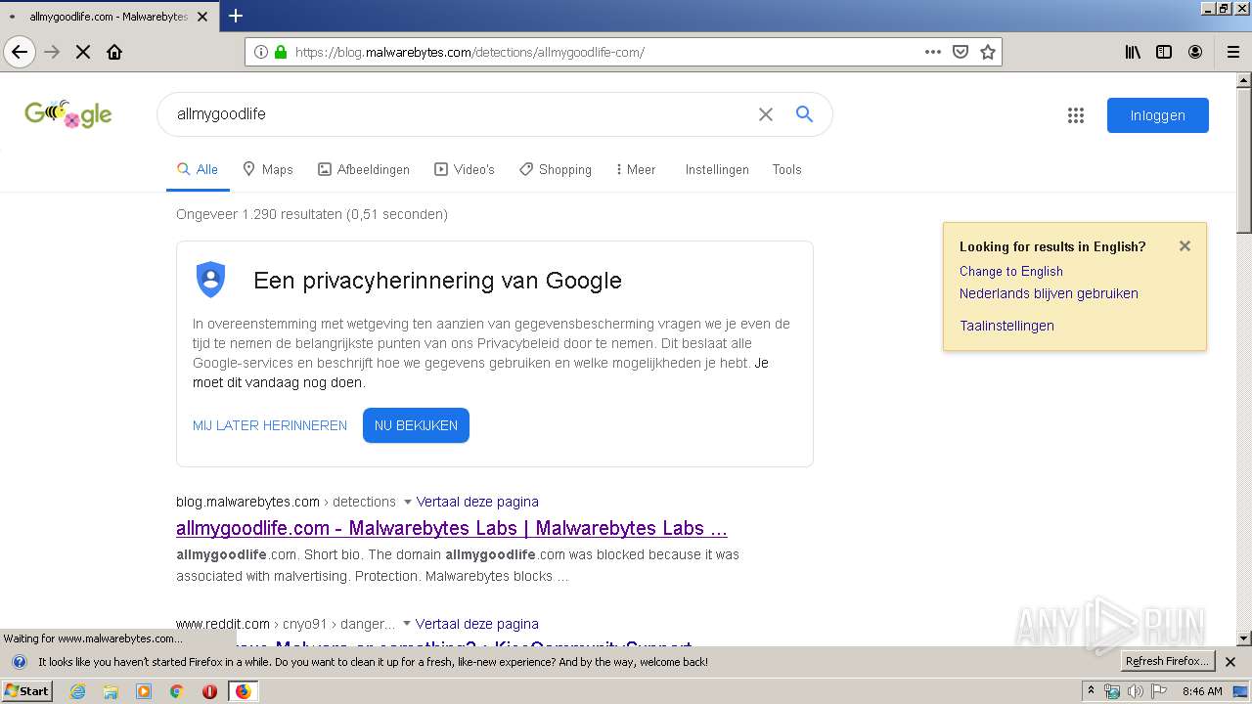
Task: Launch Internet Explorer from taskbar
Action: pos(77,691)
